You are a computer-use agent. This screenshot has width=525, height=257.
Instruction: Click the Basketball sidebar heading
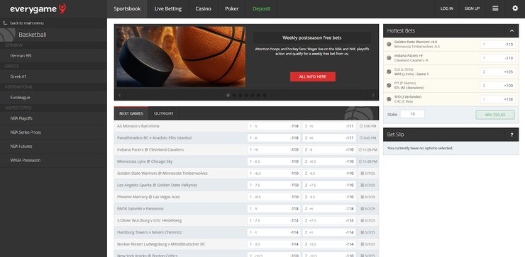(33, 35)
